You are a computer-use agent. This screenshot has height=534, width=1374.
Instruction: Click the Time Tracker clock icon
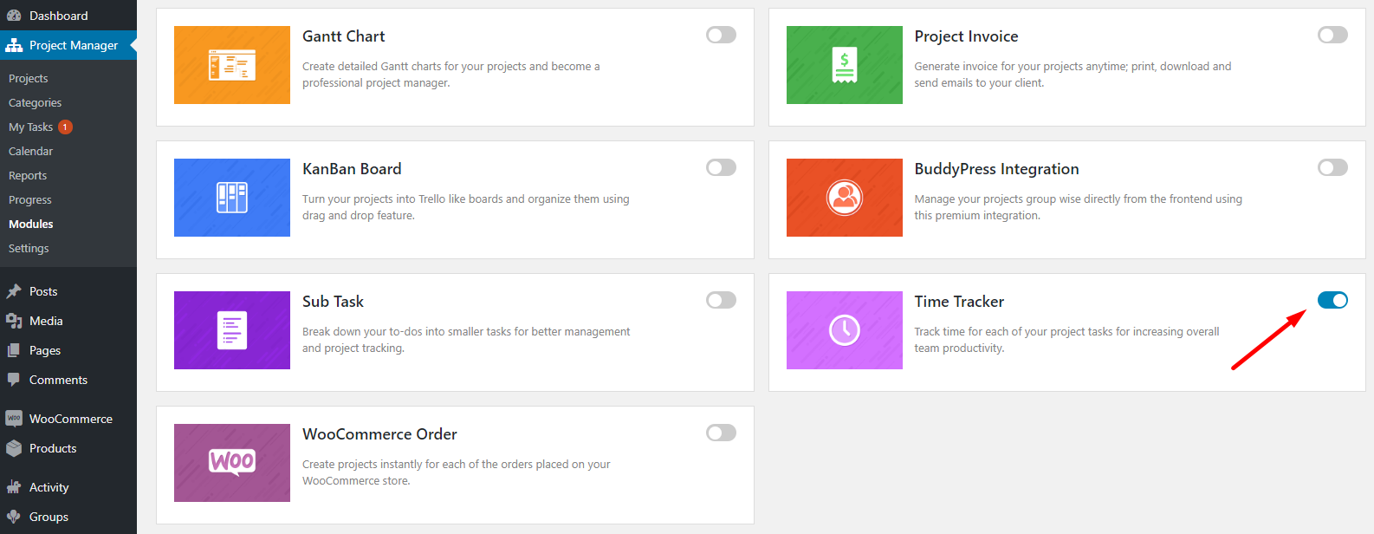pyautogui.click(x=844, y=330)
